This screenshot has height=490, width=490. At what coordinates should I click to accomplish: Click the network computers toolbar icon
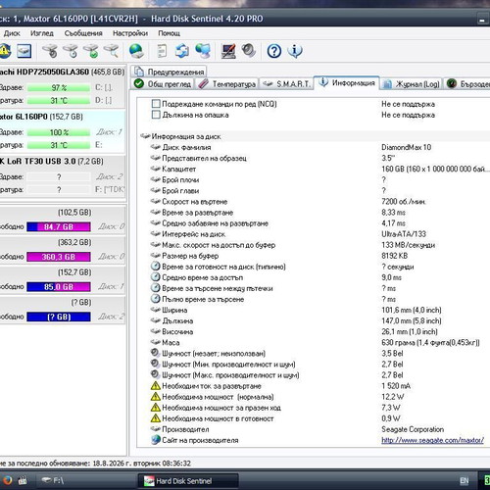click(x=203, y=51)
